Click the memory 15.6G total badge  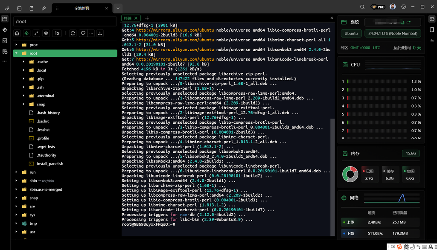tap(411, 153)
